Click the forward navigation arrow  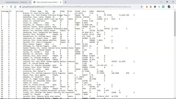(x=7, y=7)
